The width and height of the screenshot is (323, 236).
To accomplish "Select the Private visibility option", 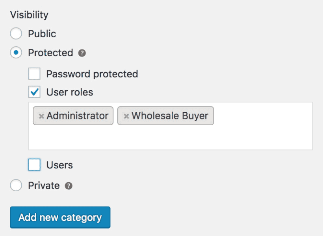I will pos(16,185).
